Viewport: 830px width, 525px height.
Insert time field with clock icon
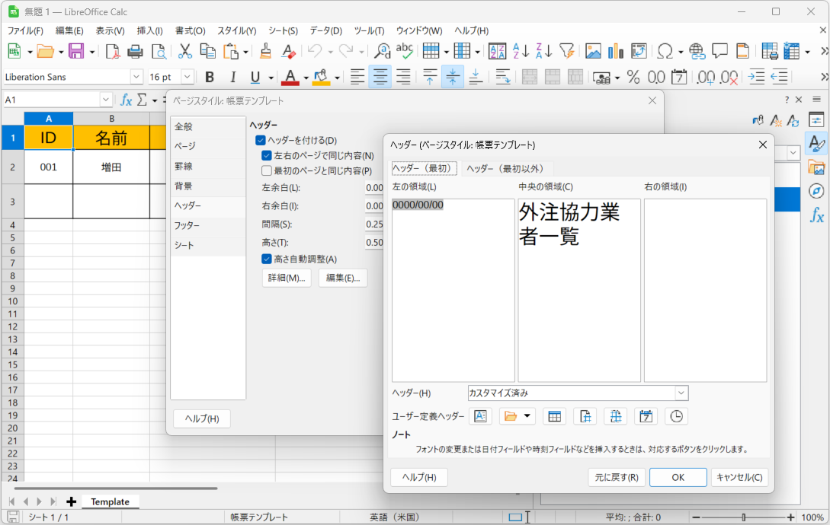click(676, 416)
